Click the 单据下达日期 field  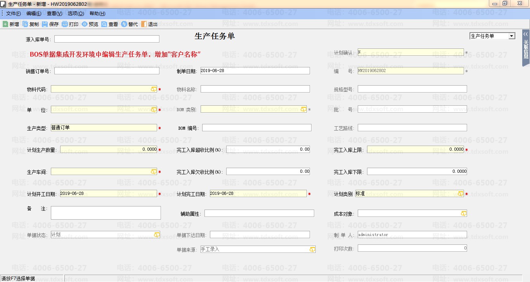pyautogui.click(x=260, y=235)
